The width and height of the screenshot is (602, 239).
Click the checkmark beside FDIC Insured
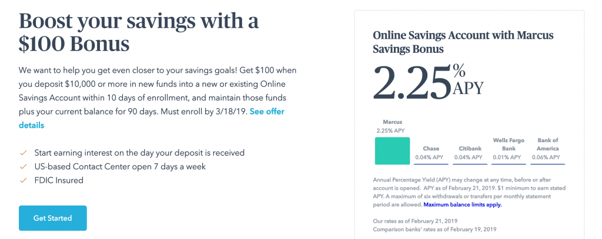click(x=24, y=180)
